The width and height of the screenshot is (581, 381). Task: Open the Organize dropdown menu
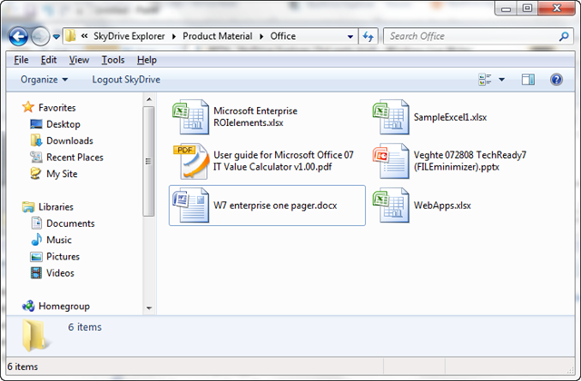pos(44,80)
